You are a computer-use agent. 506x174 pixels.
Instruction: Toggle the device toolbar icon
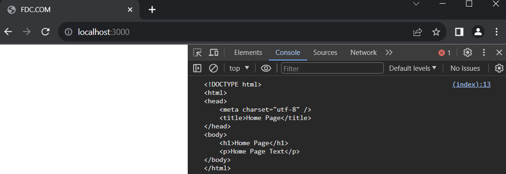tap(214, 52)
